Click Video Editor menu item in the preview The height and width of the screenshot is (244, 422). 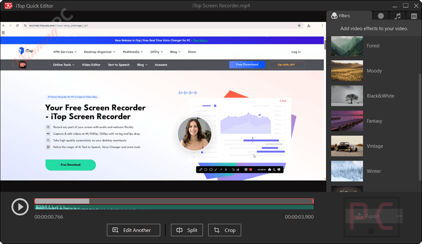tap(91, 65)
